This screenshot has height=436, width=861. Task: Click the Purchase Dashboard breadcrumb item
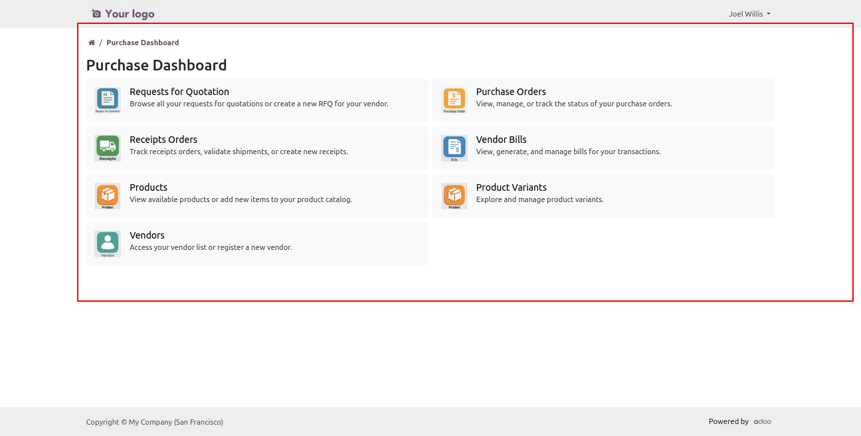[x=142, y=43]
